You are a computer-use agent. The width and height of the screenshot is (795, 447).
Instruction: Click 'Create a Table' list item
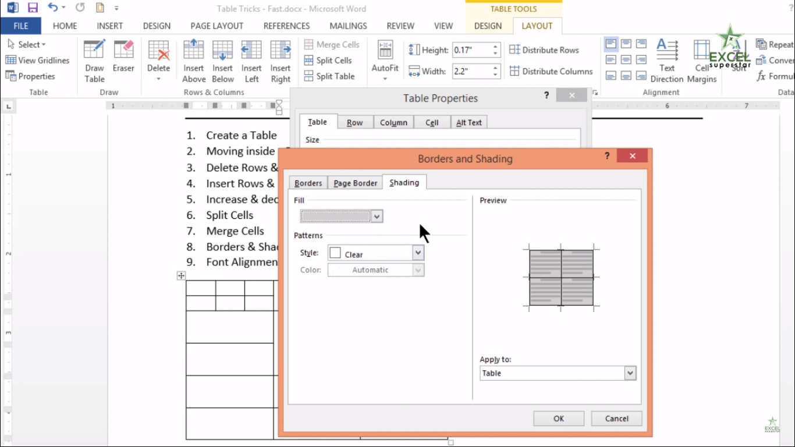[x=242, y=135]
